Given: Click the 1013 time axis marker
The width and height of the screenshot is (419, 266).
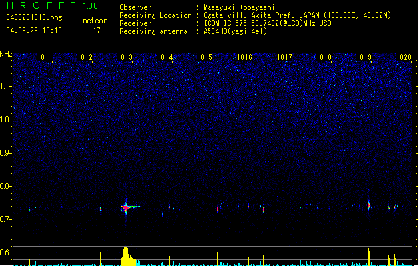Looking at the screenshot, I should coord(125,57).
